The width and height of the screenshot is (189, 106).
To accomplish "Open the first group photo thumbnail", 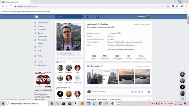I will pos(95,77).
